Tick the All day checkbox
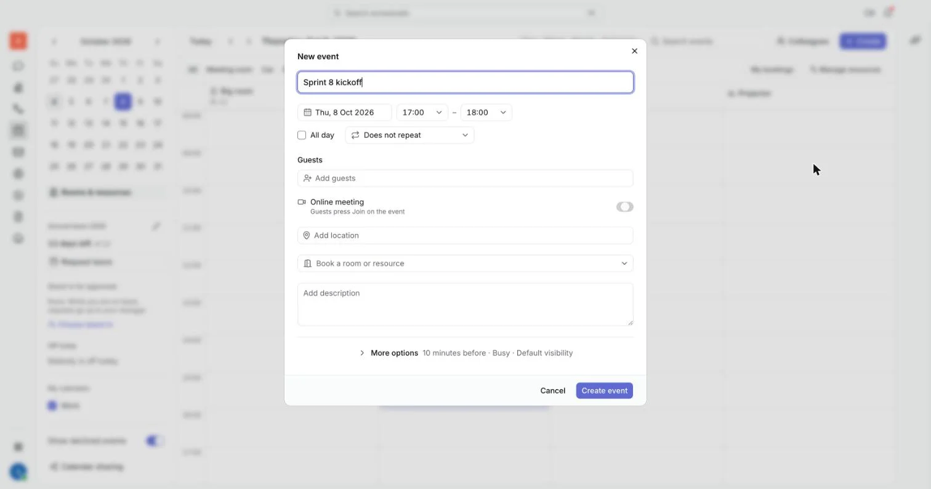The width and height of the screenshot is (931, 489). [302, 135]
